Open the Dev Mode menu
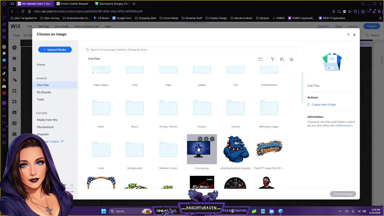 click(61, 26)
